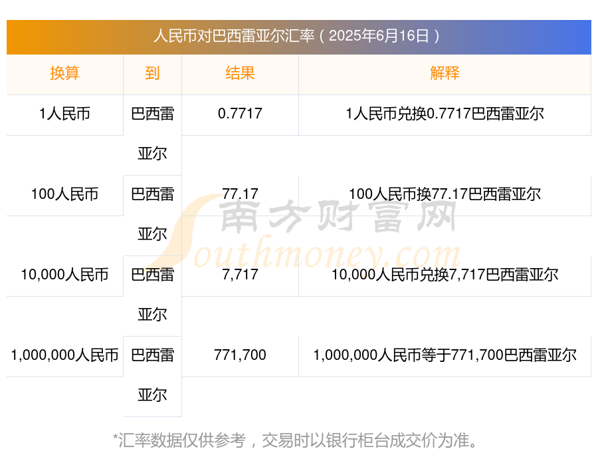Click the text 100人民币换77.17巴西雷亚尔

coord(445,194)
